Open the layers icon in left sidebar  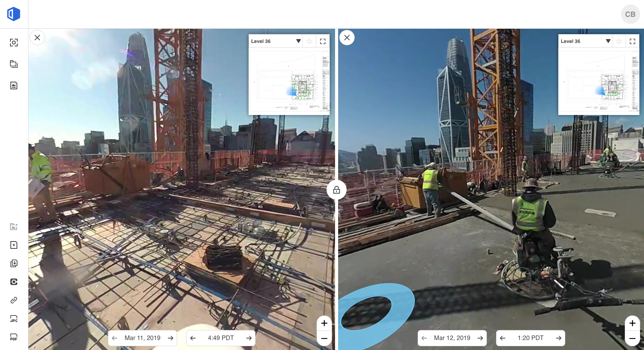point(14,64)
